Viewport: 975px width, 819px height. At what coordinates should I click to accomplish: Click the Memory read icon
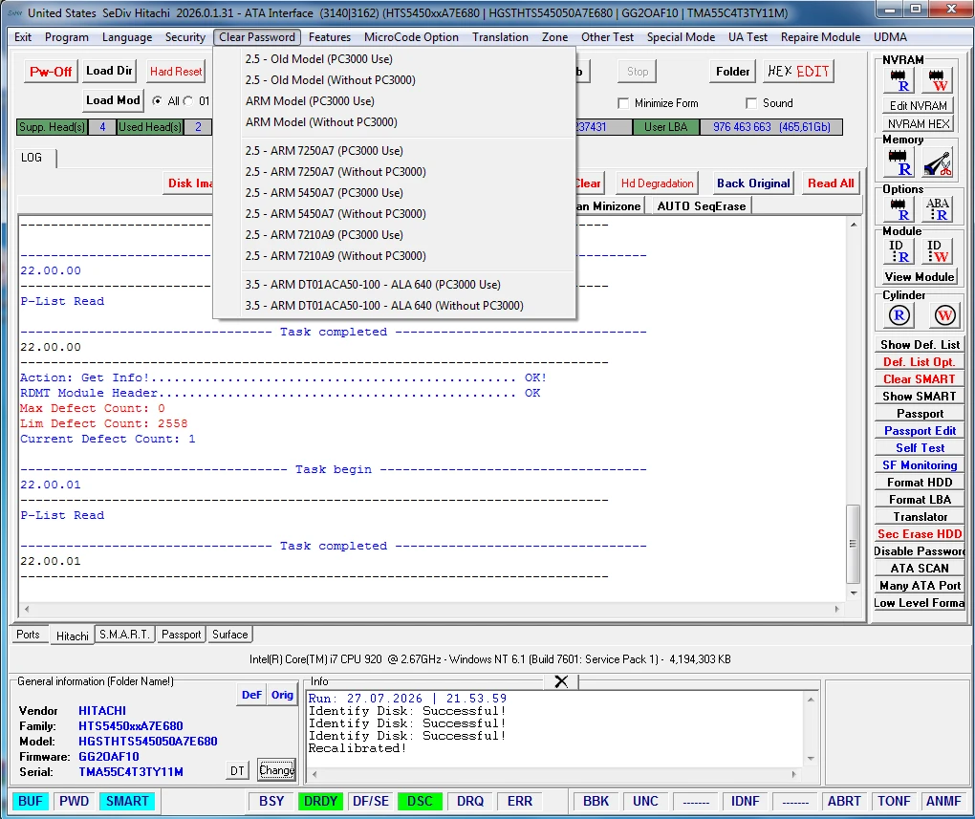pyautogui.click(x=899, y=162)
